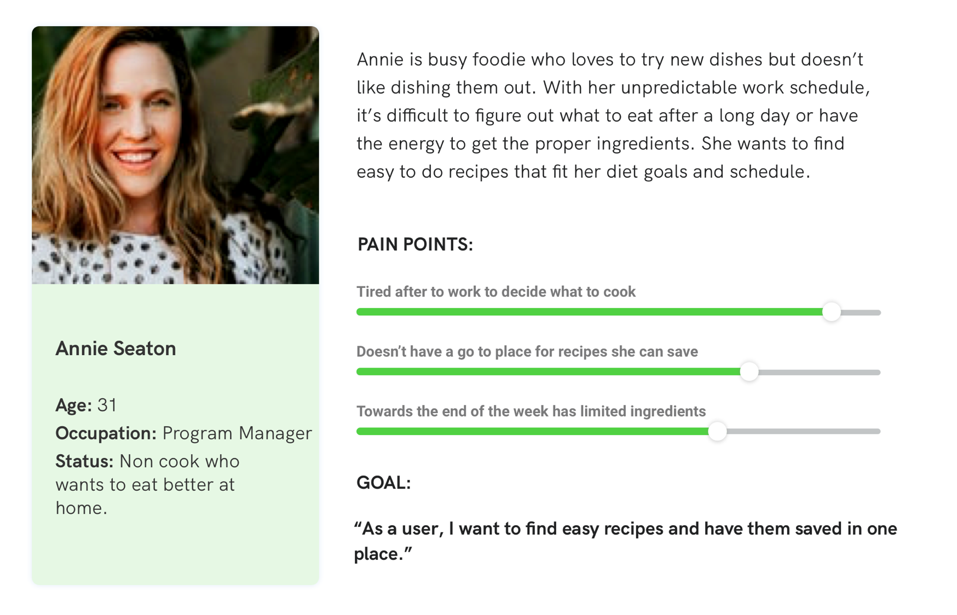Click gray unfilled track of second slider
957x615 pixels.
coord(819,372)
